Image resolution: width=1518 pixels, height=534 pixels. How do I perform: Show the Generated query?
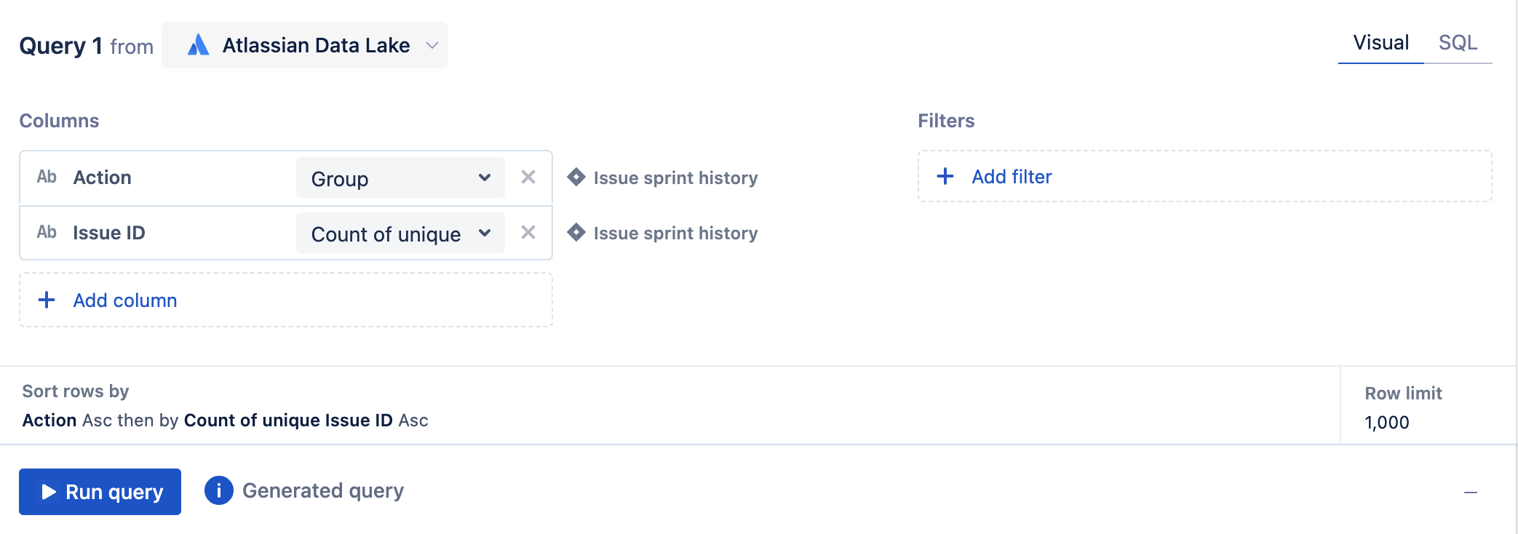point(322,491)
